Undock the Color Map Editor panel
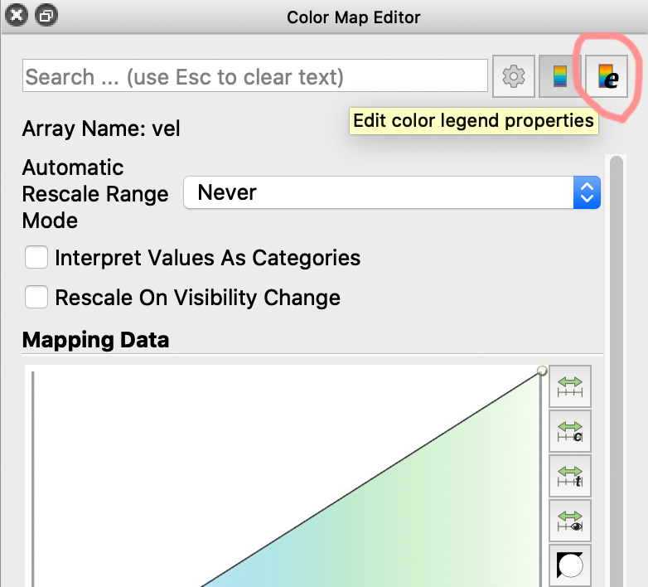The width and height of the screenshot is (648, 587). tap(46, 16)
